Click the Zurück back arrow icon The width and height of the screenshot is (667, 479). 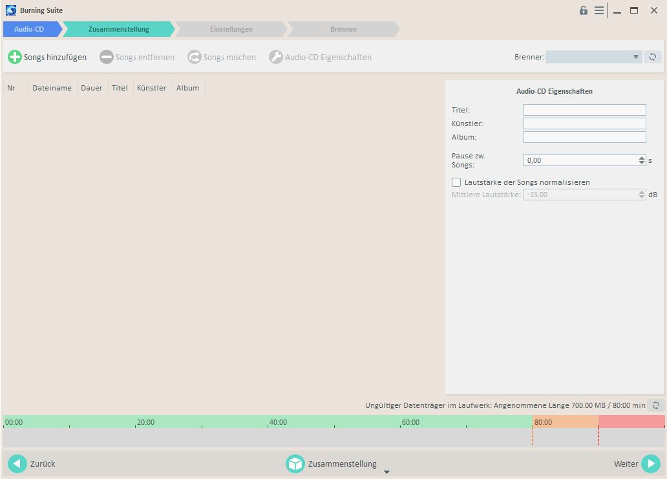pos(17,463)
